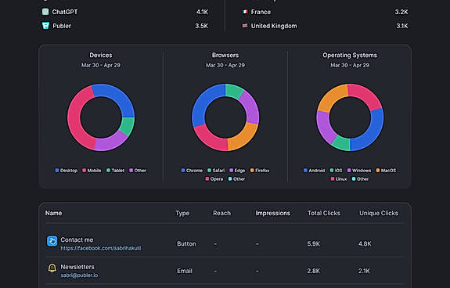Sort table by Name column
Image resolution: width=450 pixels, height=288 pixels.
click(54, 213)
